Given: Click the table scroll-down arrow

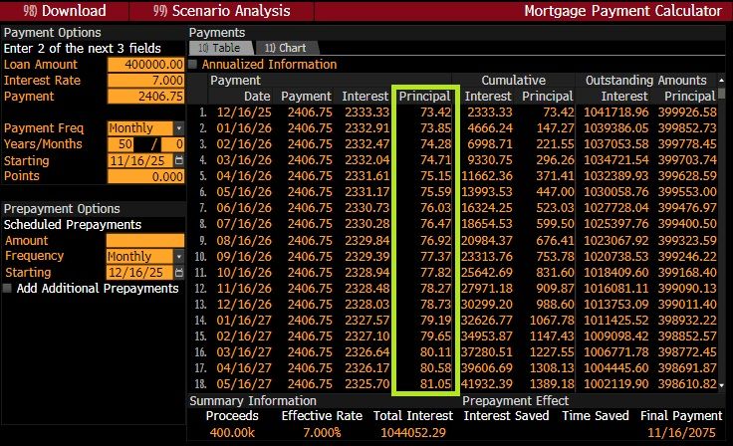Looking at the screenshot, I should [x=724, y=383].
